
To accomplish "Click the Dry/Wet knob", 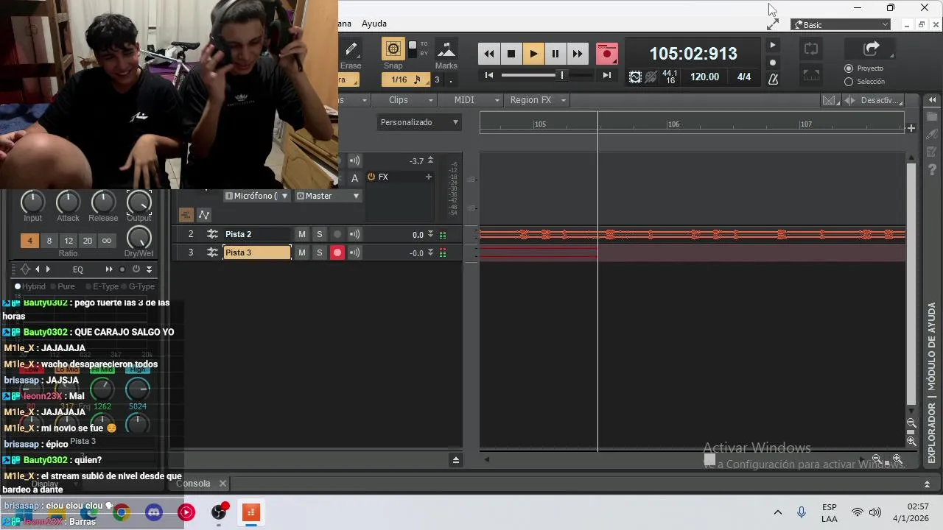I will tap(139, 238).
